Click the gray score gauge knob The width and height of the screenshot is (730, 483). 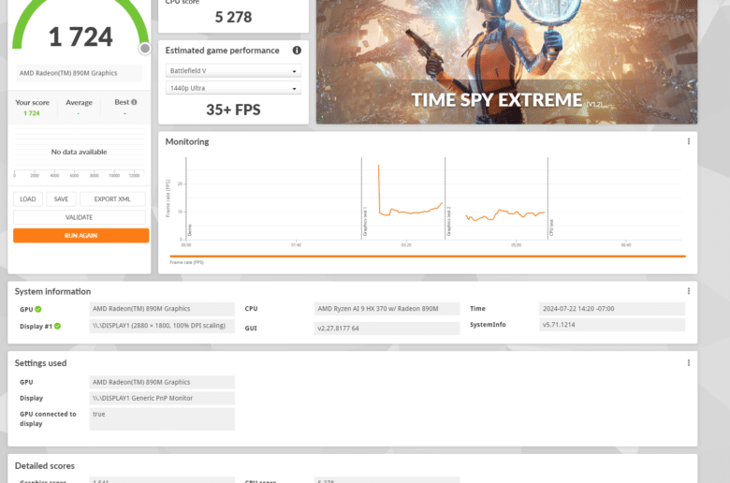pyautogui.click(x=145, y=49)
